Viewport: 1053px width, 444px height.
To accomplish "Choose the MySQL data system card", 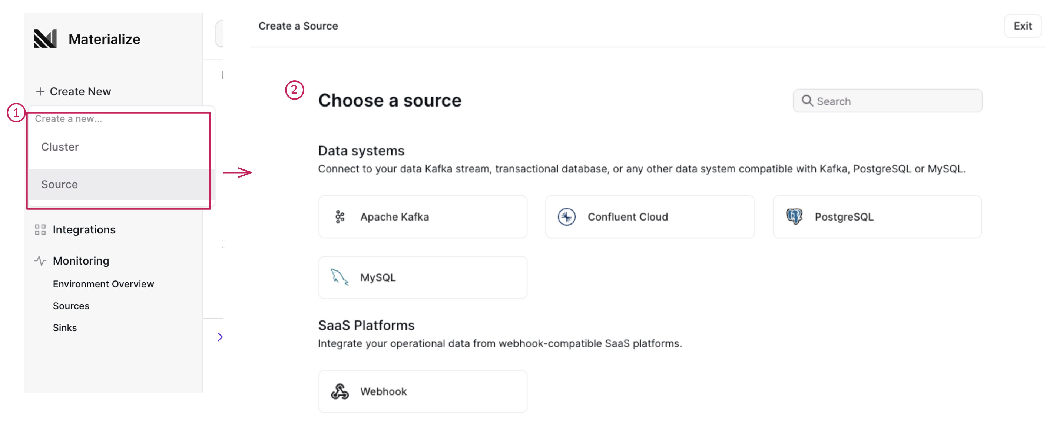I will 423,277.
